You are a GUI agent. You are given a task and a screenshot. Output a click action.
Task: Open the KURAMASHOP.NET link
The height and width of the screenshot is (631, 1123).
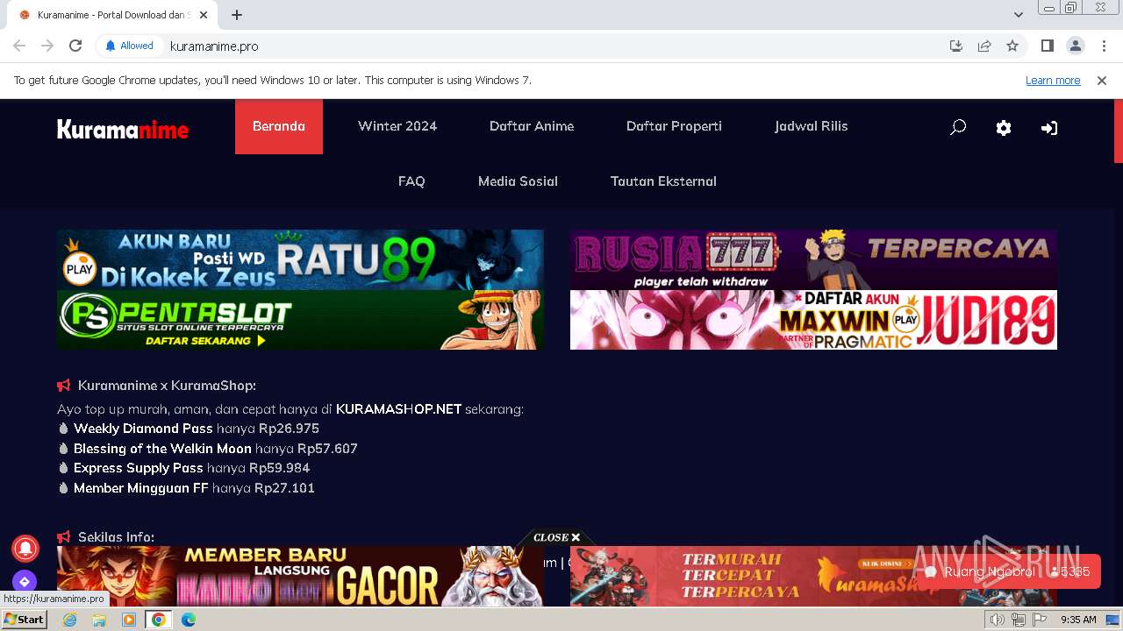(398, 409)
